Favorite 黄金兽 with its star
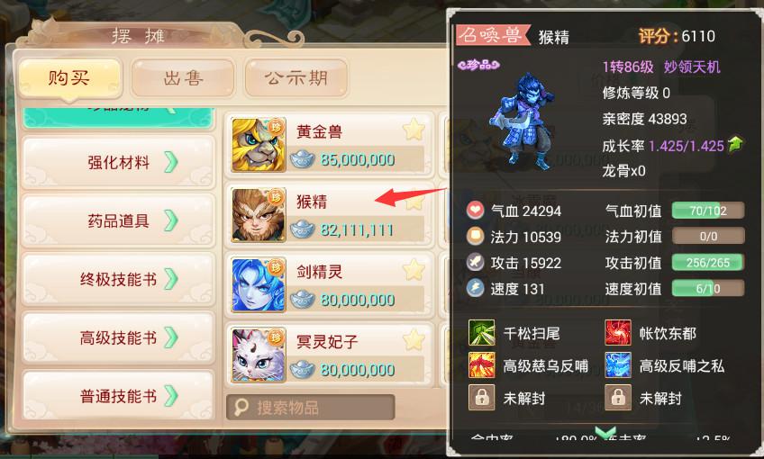Screen dimensions: 764x459 pyautogui.click(x=414, y=130)
